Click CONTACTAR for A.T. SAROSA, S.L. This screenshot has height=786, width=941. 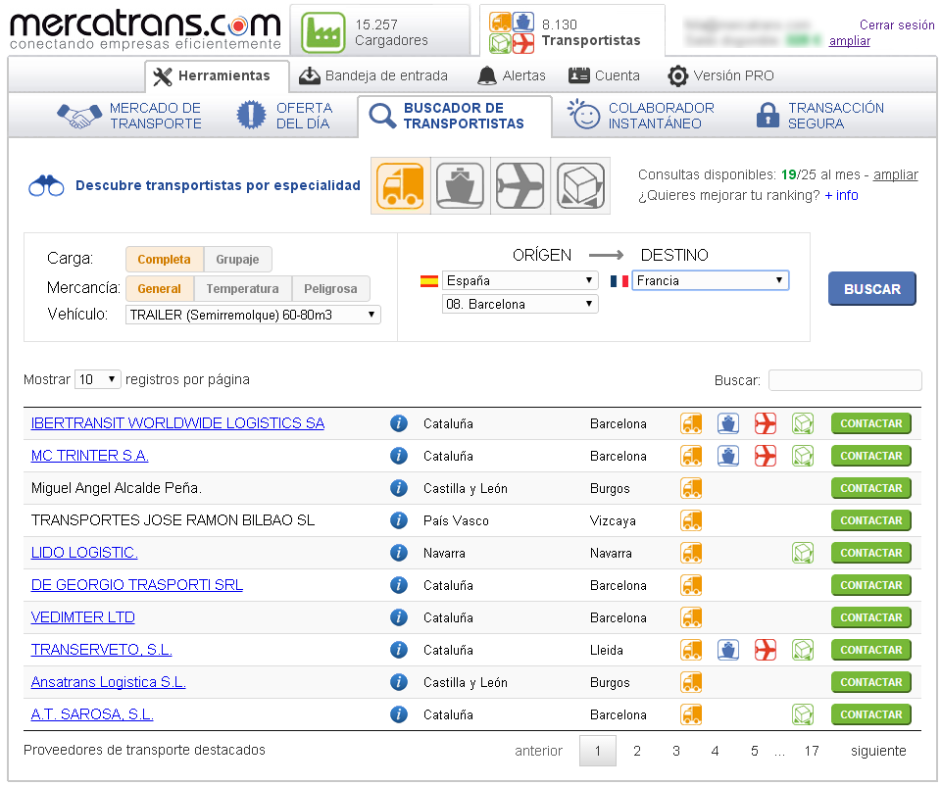click(870, 715)
